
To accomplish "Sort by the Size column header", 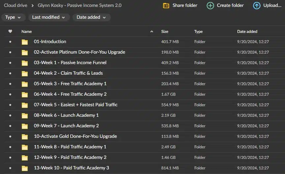I will click(x=165, y=32).
